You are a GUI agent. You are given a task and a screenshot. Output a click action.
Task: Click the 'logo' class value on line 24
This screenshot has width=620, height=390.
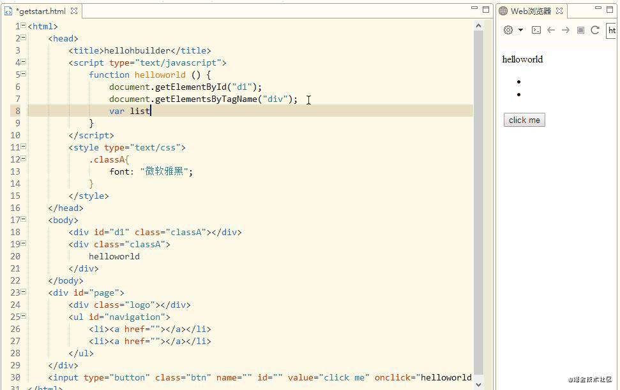coord(140,305)
